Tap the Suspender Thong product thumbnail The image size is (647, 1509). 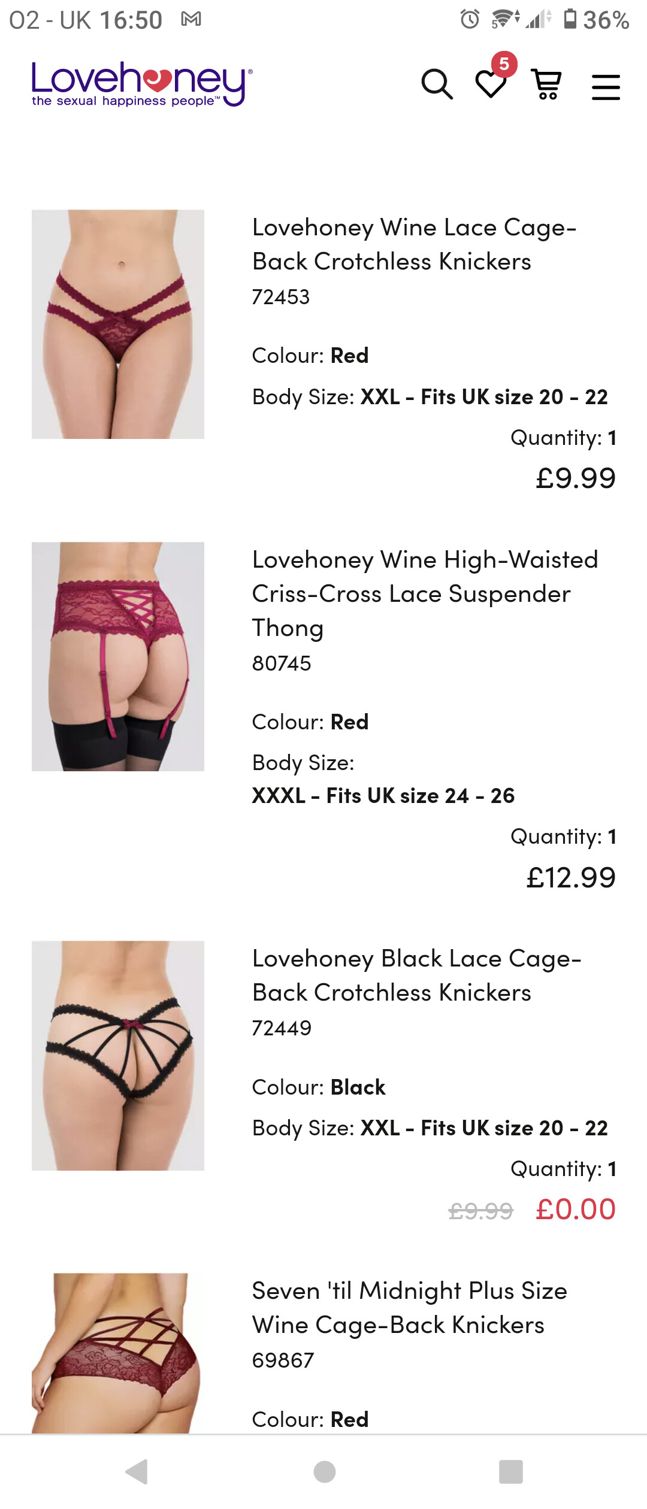[118, 656]
